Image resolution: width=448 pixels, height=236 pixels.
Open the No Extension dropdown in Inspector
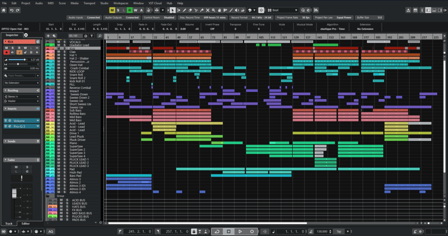coord(21,83)
